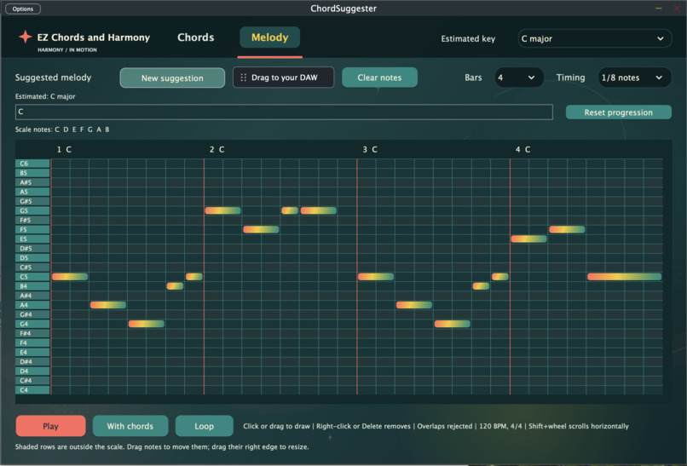Select the short B4 note in bar 1

pyautogui.click(x=175, y=286)
